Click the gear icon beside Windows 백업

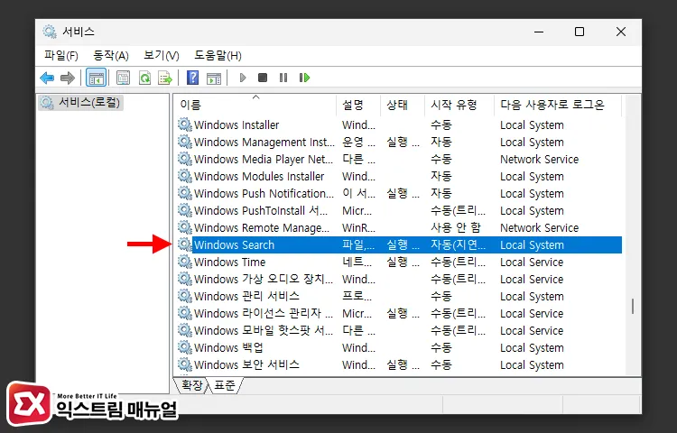click(185, 347)
